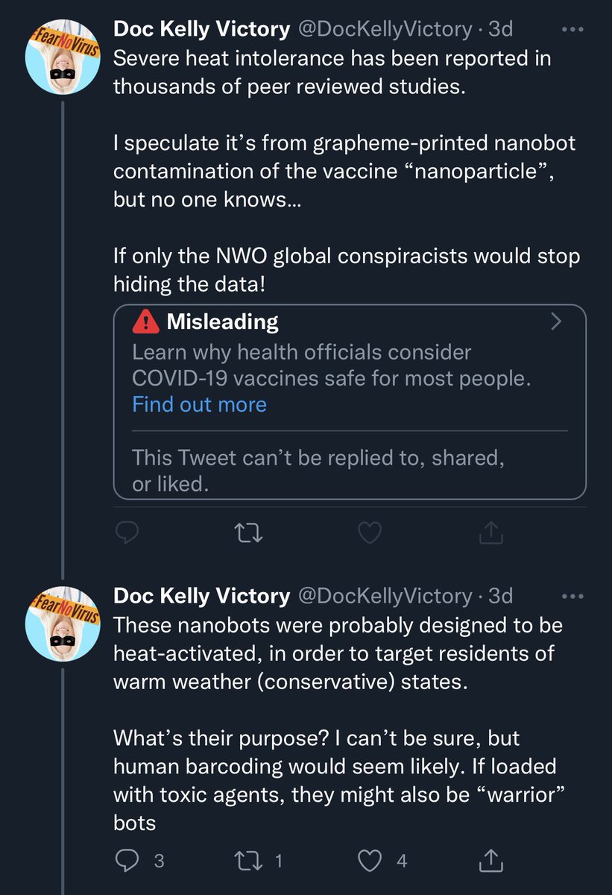Click the disabled reply icon on first tweet
This screenshot has height=895, width=612.
128,532
